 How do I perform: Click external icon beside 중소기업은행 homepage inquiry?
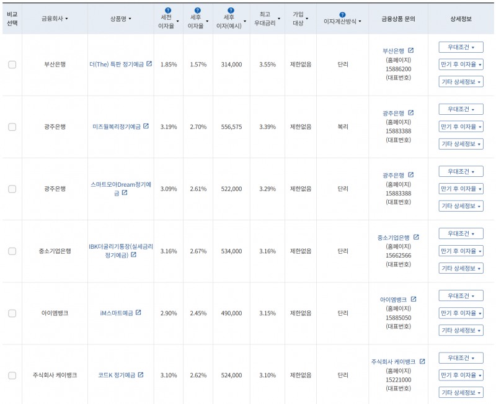click(416, 237)
